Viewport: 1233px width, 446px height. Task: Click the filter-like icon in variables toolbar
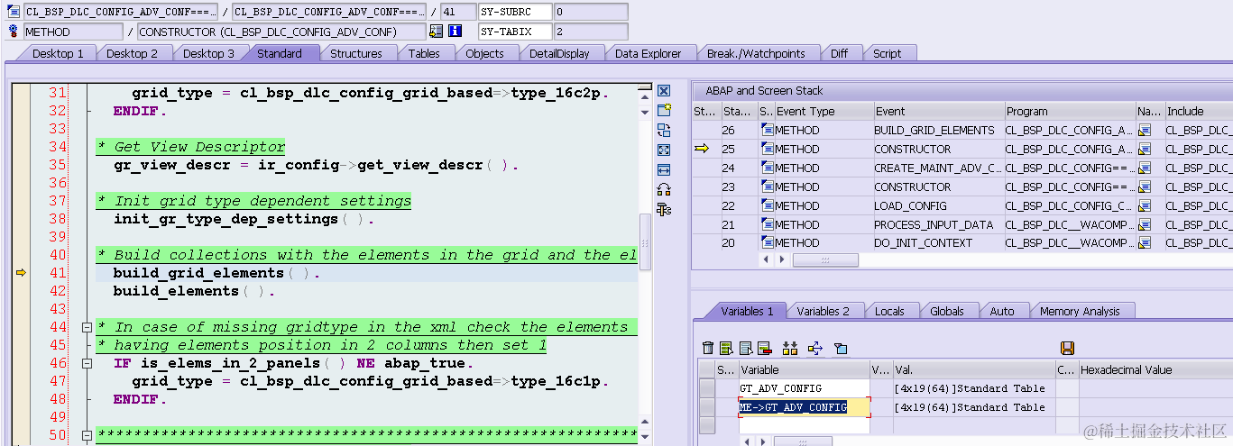840,348
